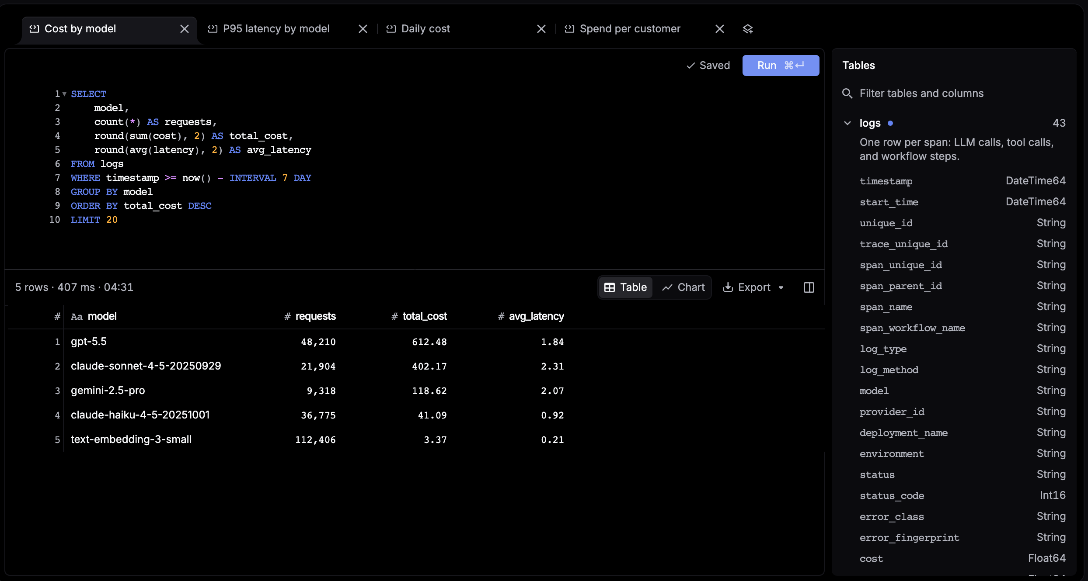Image resolution: width=1088 pixels, height=581 pixels.
Task: Close the Daily cost tab
Action: [x=541, y=29]
